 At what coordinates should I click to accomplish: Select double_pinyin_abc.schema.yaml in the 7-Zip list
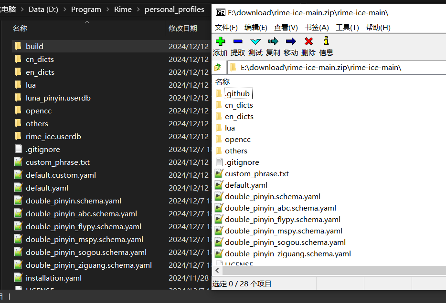pos(280,208)
